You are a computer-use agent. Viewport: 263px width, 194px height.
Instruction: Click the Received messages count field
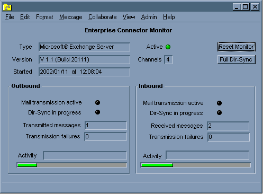point(228,126)
